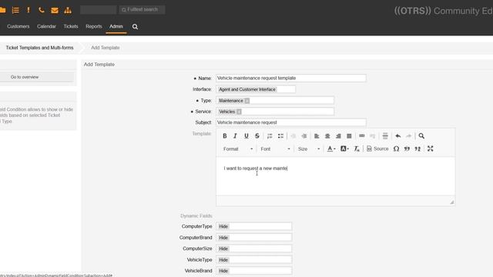Apply block quote to text
The height and width of the screenshot is (277, 493).
pos(407,149)
